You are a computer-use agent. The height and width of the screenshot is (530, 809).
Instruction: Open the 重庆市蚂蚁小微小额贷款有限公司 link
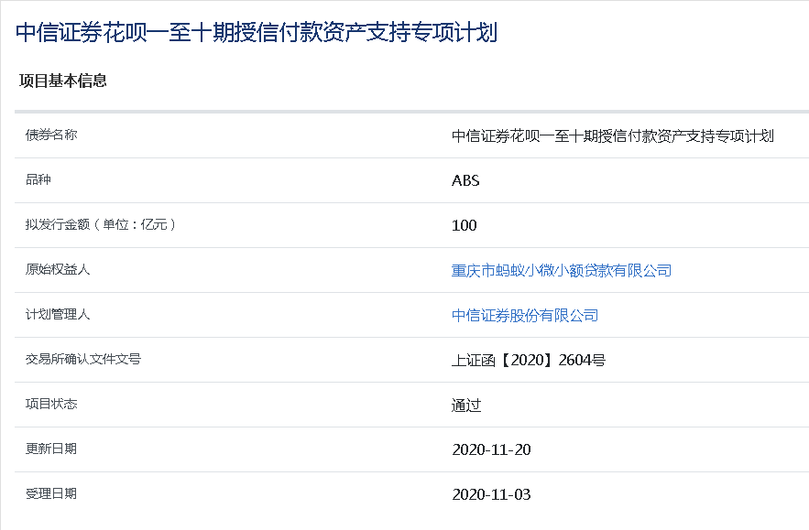coord(562,270)
